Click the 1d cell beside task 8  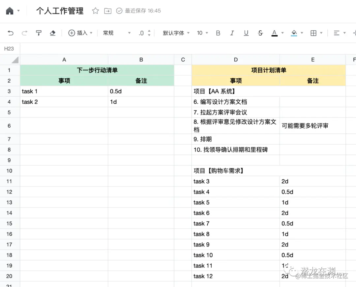pos(313,234)
